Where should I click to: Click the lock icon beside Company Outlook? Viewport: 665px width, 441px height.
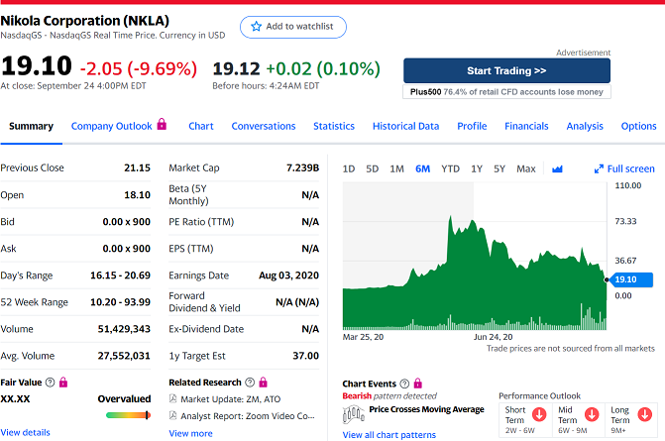click(x=162, y=124)
